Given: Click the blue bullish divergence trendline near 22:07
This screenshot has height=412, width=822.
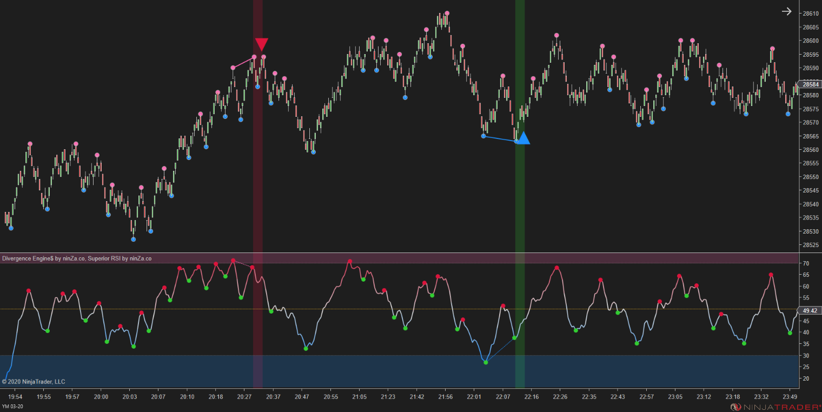Looking at the screenshot, I should click(x=500, y=138).
